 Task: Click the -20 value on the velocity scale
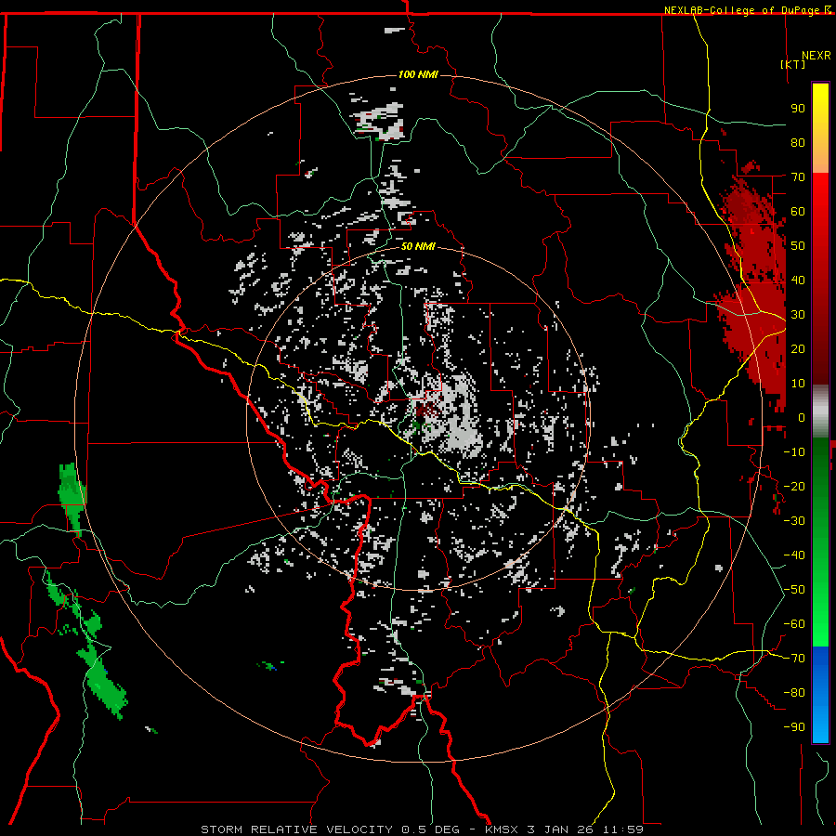(794, 486)
